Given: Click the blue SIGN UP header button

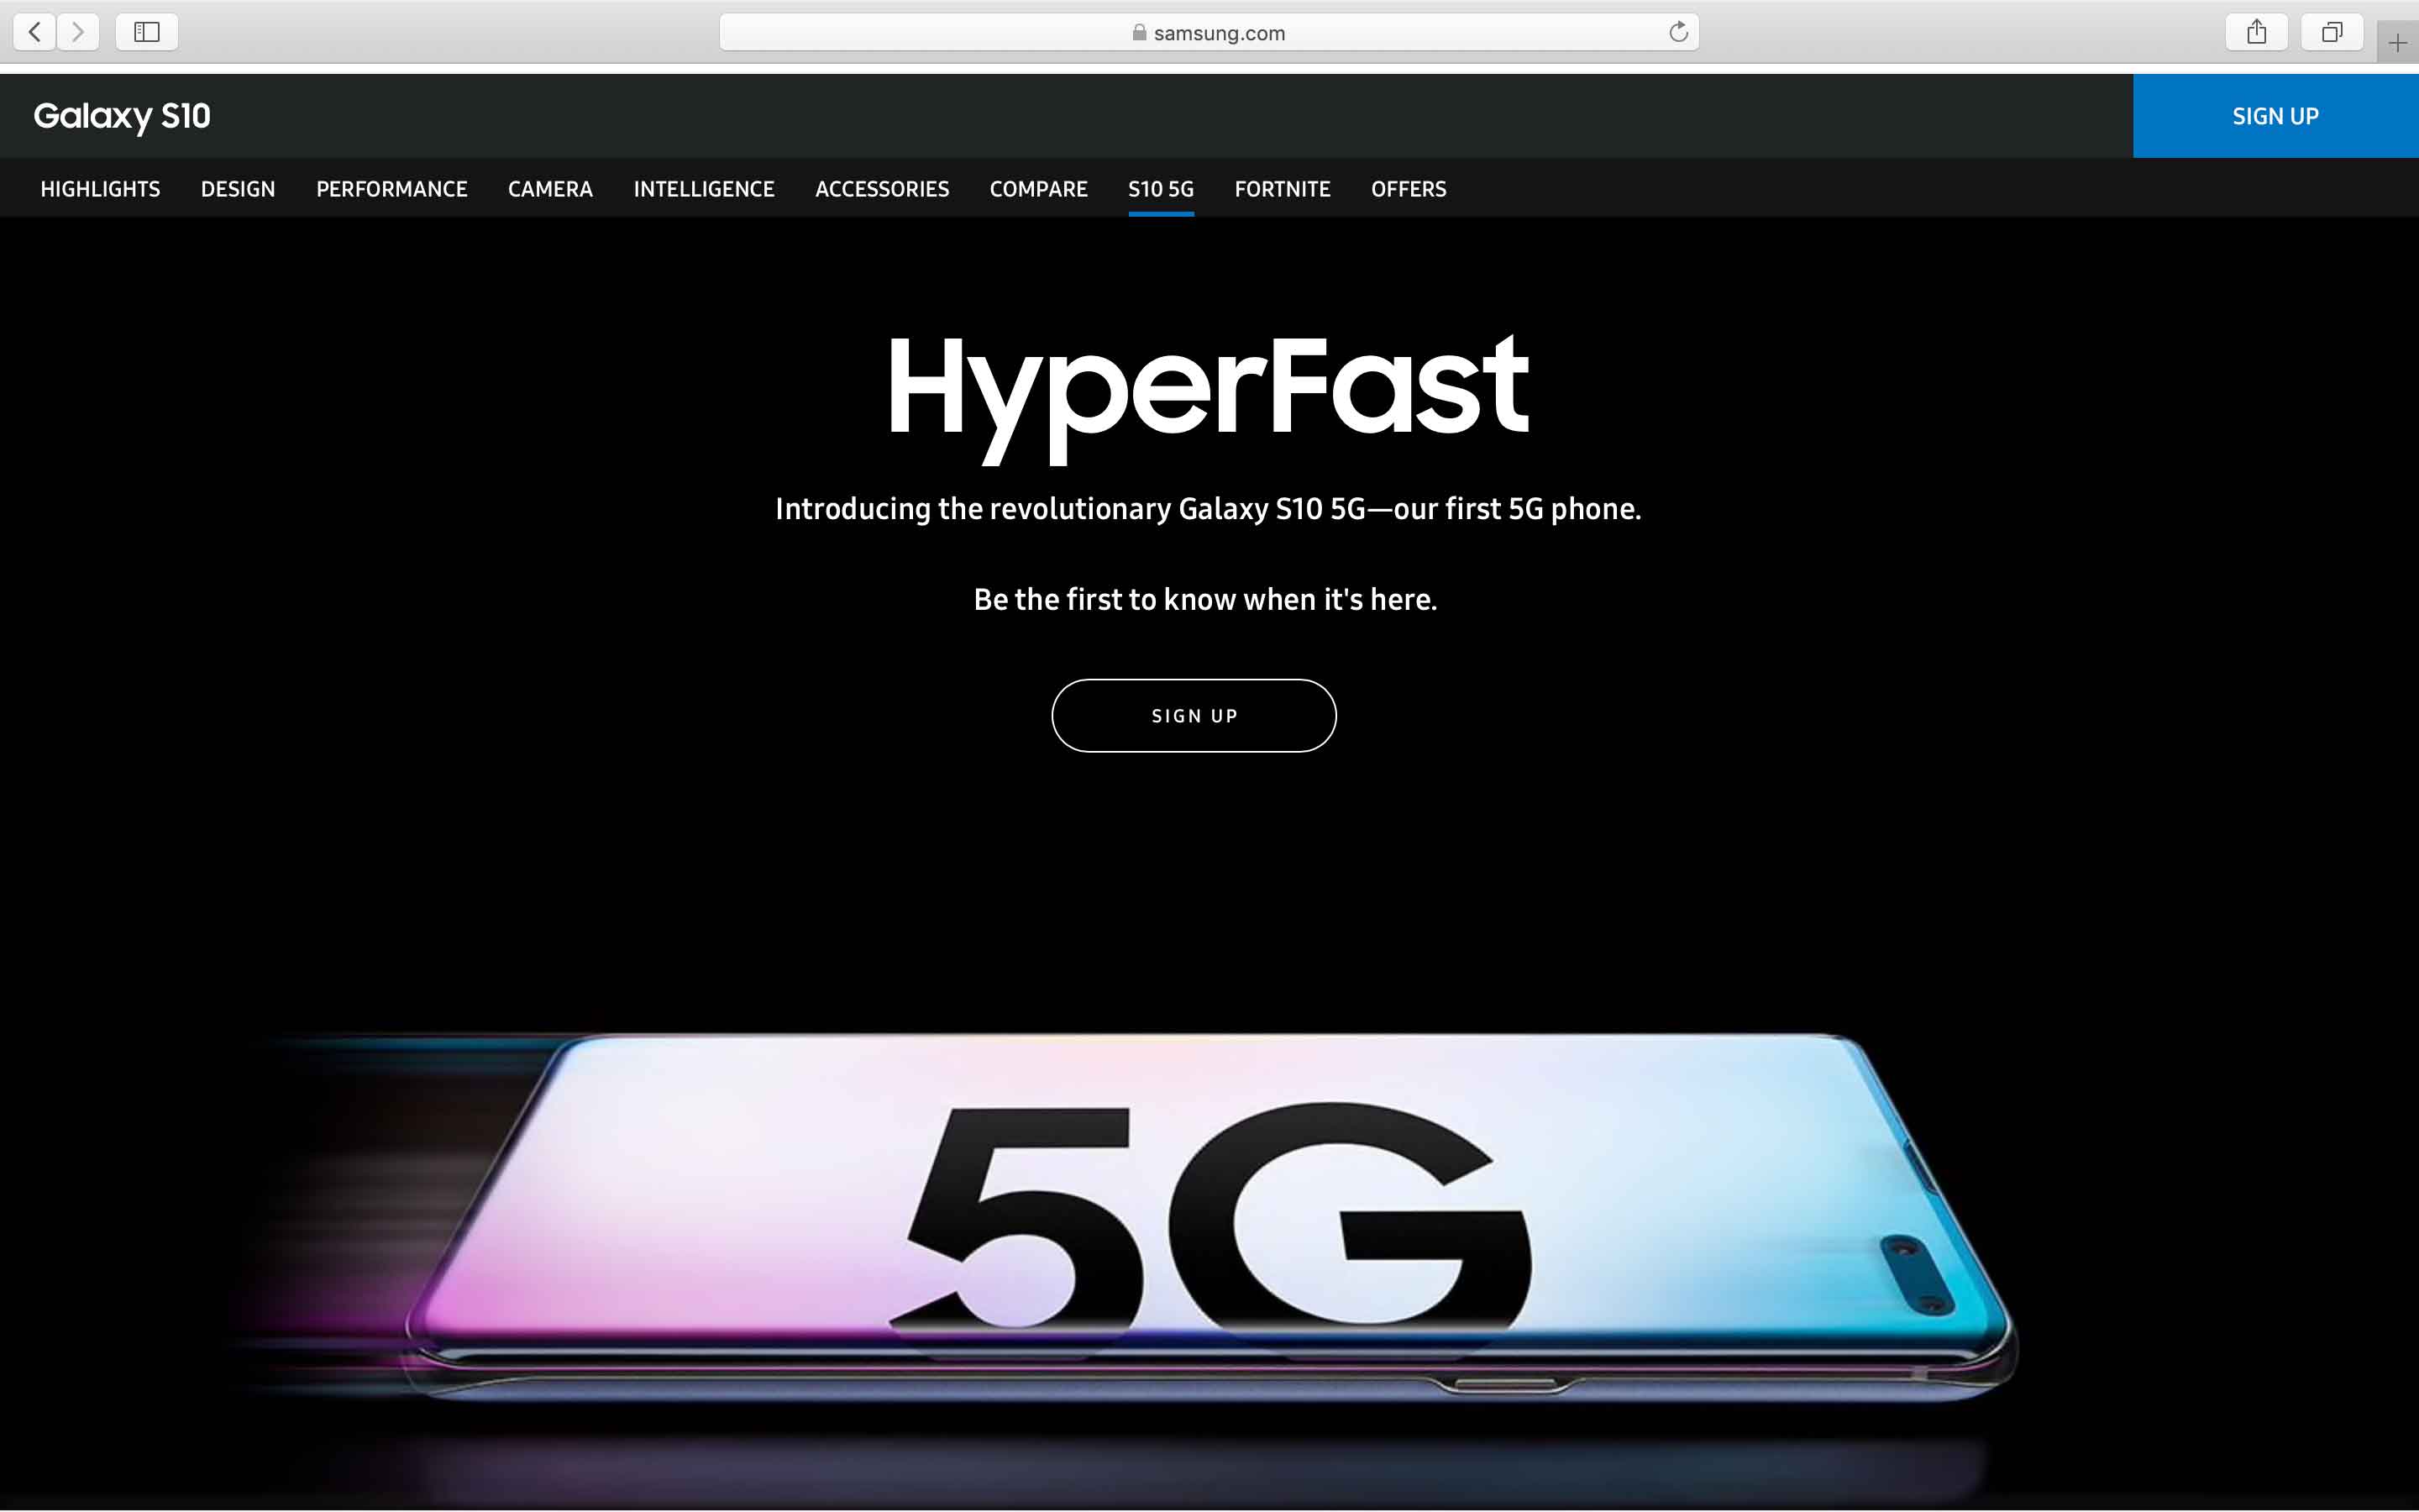Looking at the screenshot, I should pyautogui.click(x=2276, y=116).
